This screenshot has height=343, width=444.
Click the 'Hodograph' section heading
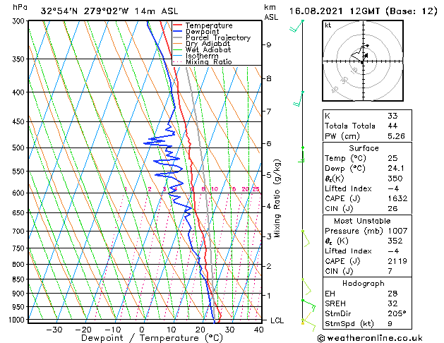pos(364,283)
